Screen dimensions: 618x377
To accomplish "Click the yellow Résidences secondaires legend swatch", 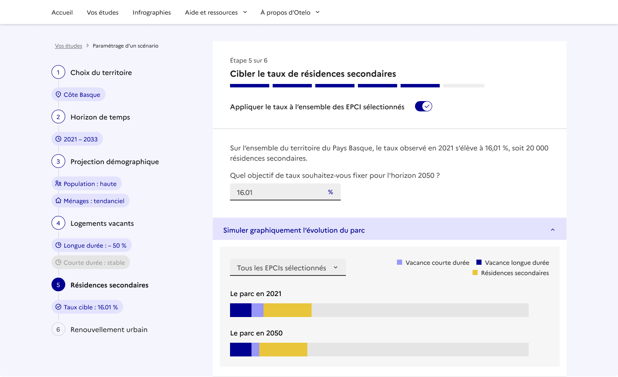I will tap(475, 273).
